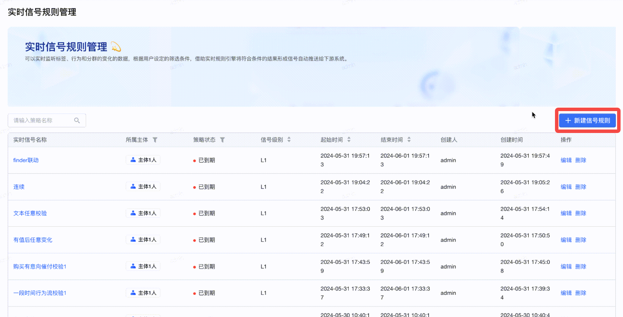Click 已到期 status in 连续 row
Screen dimensions: 623x317
(x=204, y=187)
